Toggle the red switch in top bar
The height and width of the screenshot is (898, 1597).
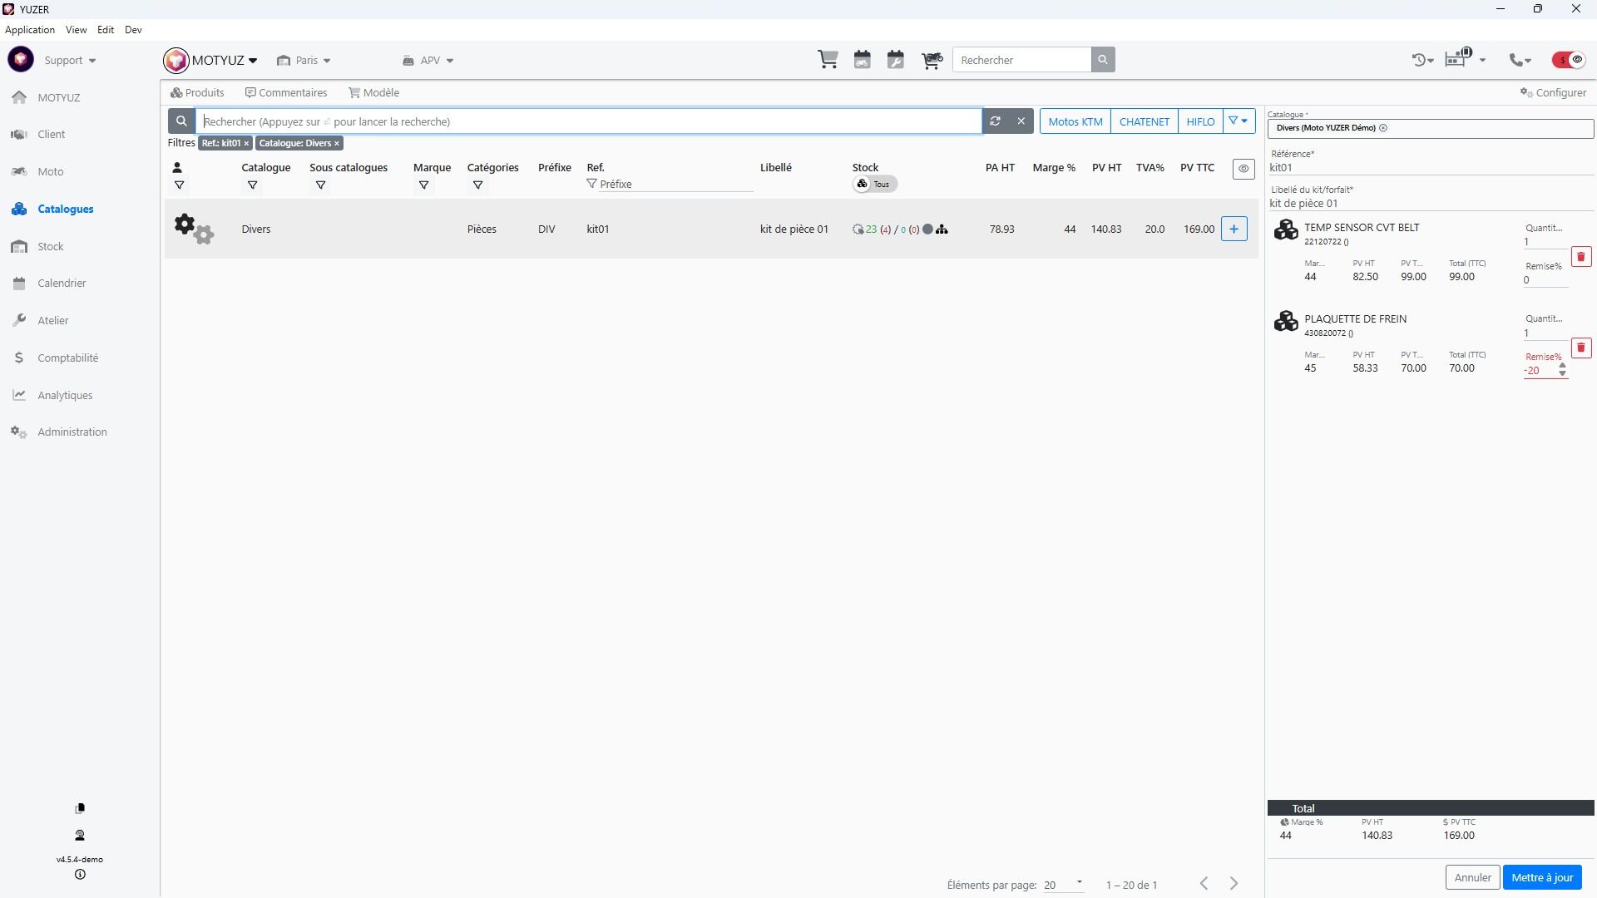click(x=1569, y=60)
